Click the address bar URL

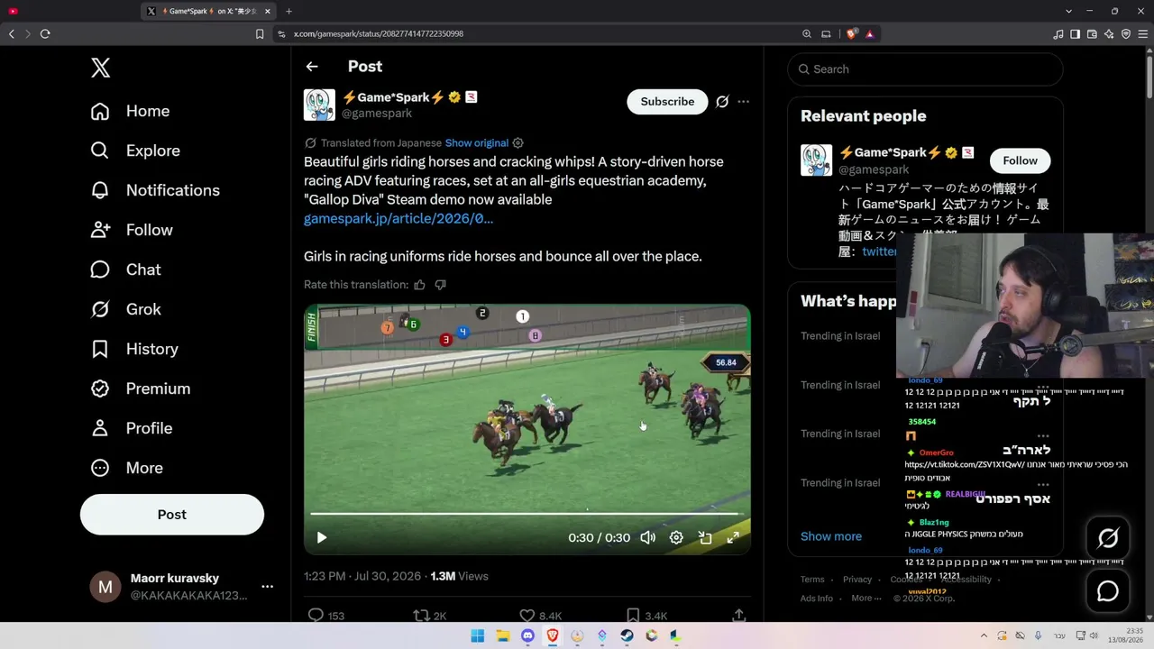[379, 33]
